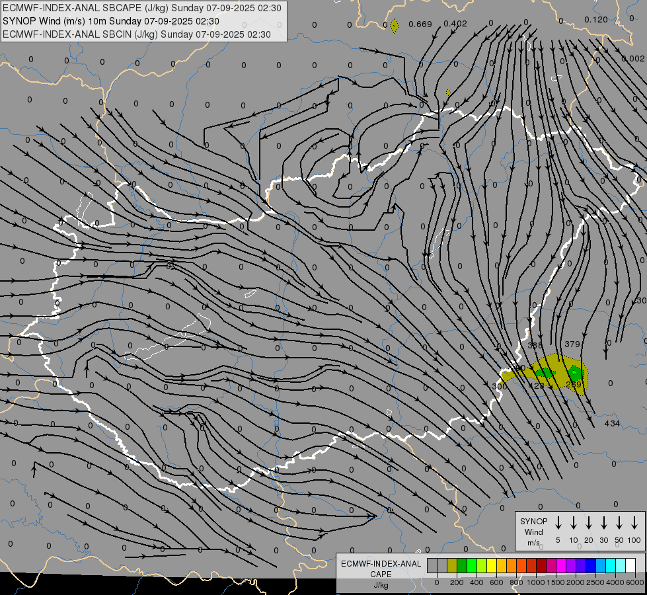Click the SBCAPE title line in header
This screenshot has width=647, height=595.
pyautogui.click(x=142, y=8)
